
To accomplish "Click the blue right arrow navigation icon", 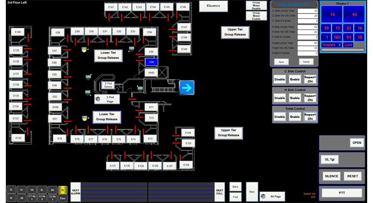I will [x=186, y=87].
